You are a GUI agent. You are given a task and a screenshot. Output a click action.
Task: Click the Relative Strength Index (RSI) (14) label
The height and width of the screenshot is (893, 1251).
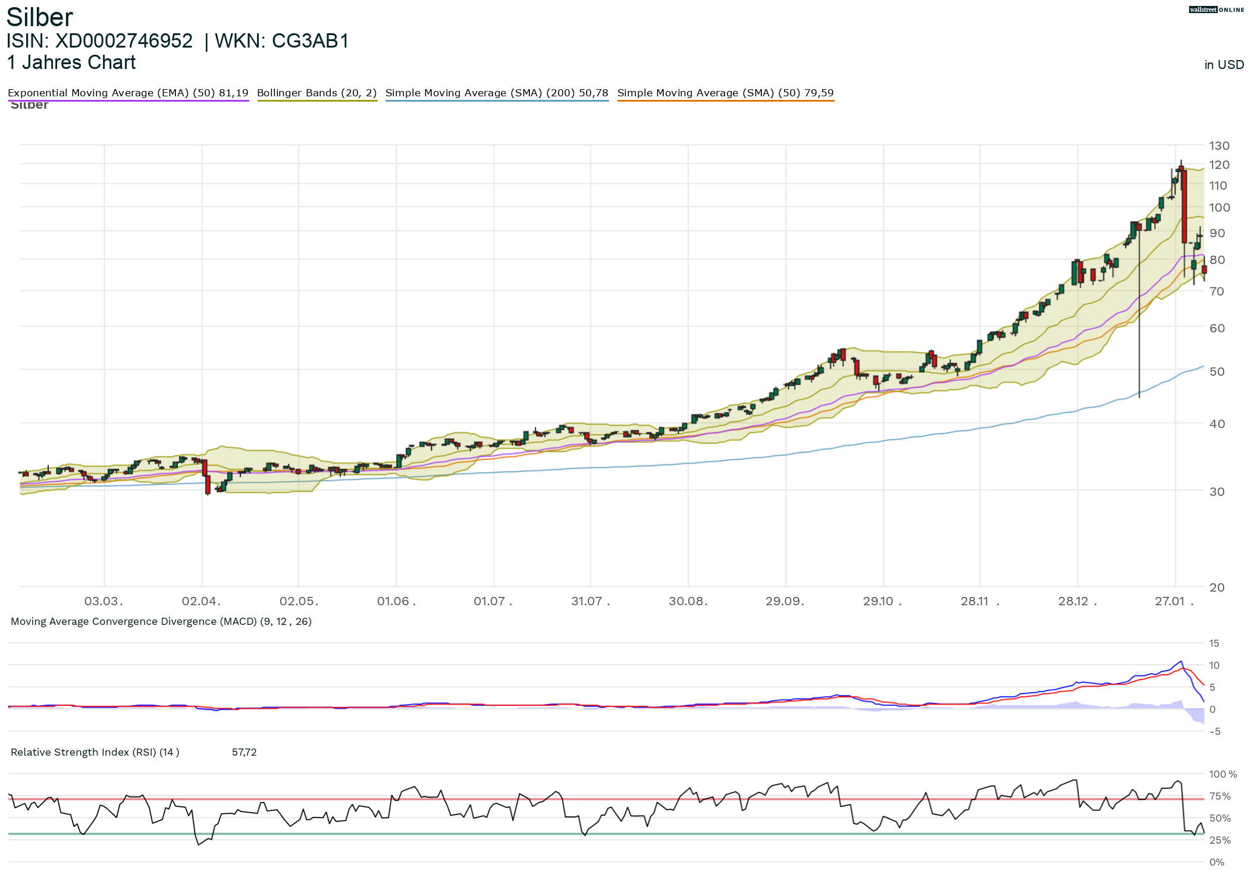(x=95, y=752)
